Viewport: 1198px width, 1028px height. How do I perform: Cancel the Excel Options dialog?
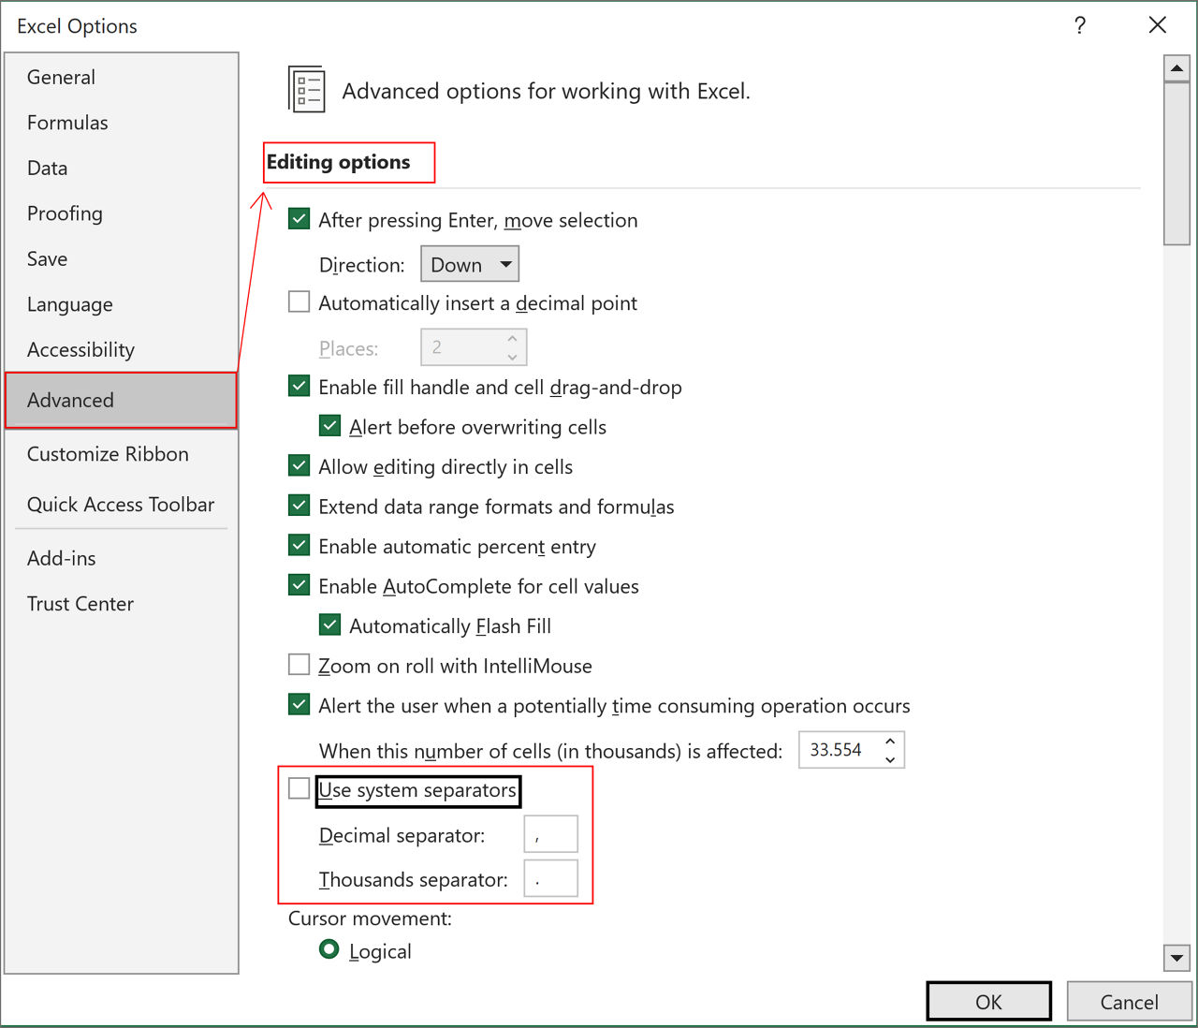pyautogui.click(x=1129, y=1002)
